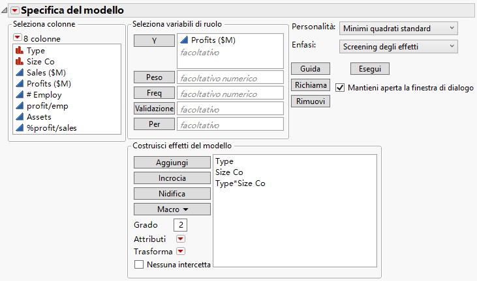Click the Validazione role button
The image size is (477, 281).
pos(154,109)
